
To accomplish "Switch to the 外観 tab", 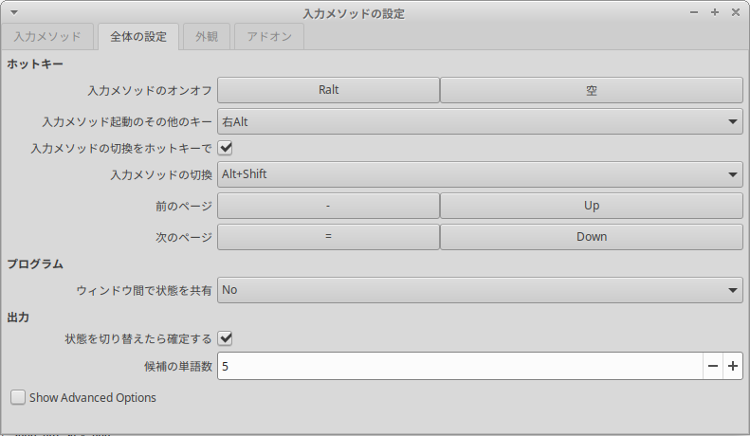I will pos(207,36).
